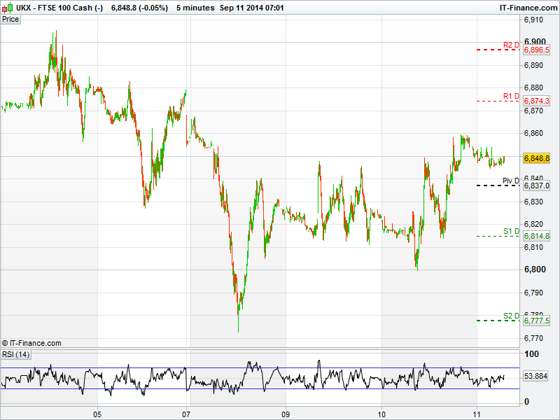Click the 09 date marker on time axis

pyautogui.click(x=286, y=414)
